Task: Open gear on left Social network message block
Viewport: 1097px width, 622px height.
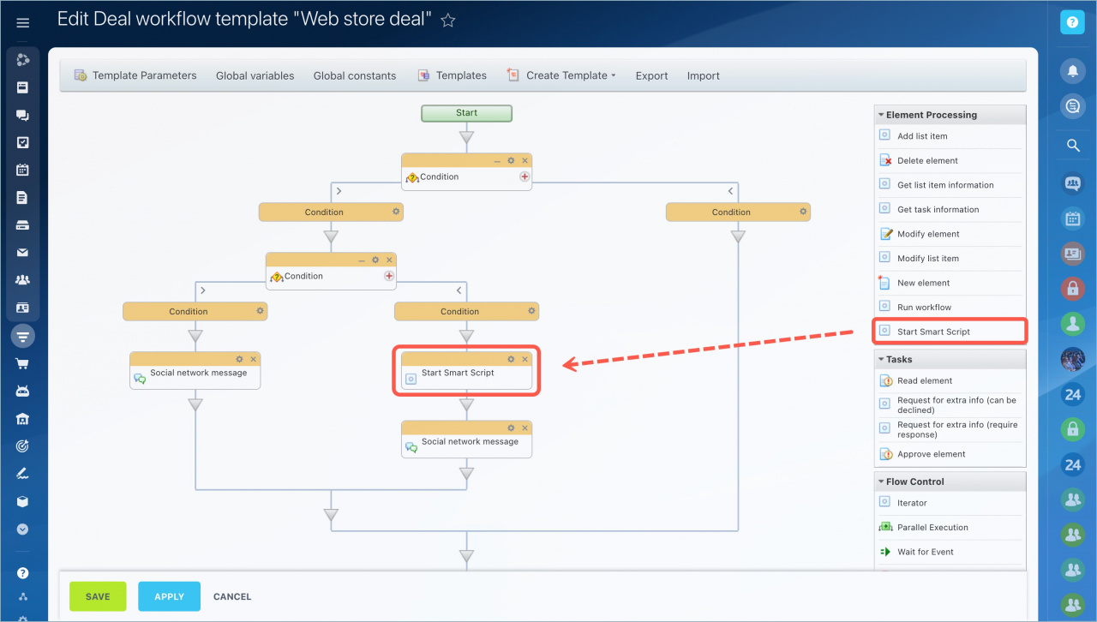Action: click(239, 359)
